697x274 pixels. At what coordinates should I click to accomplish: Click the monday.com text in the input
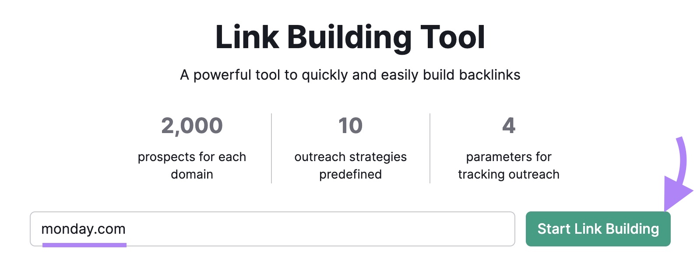pos(84,228)
